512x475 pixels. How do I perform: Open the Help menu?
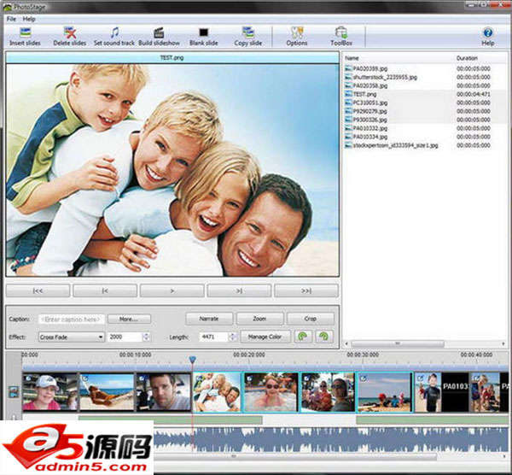29,18
